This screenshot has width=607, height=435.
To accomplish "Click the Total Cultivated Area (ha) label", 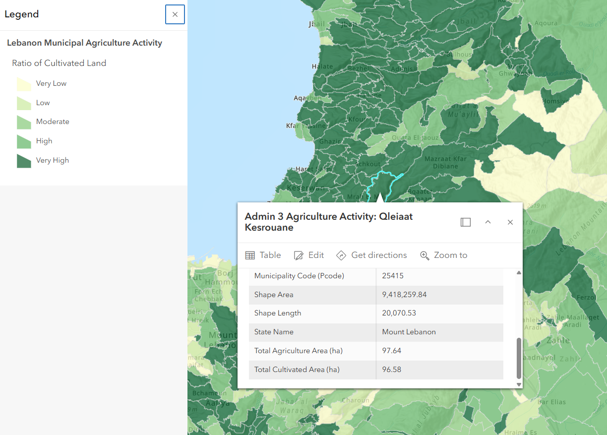I will click(297, 370).
